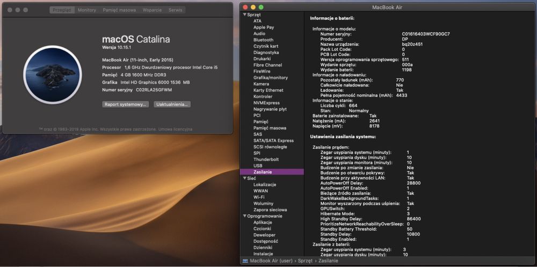
Task: Click the Pełna pojemność nominalna value 4433
Action: pyautogui.click(x=401, y=95)
